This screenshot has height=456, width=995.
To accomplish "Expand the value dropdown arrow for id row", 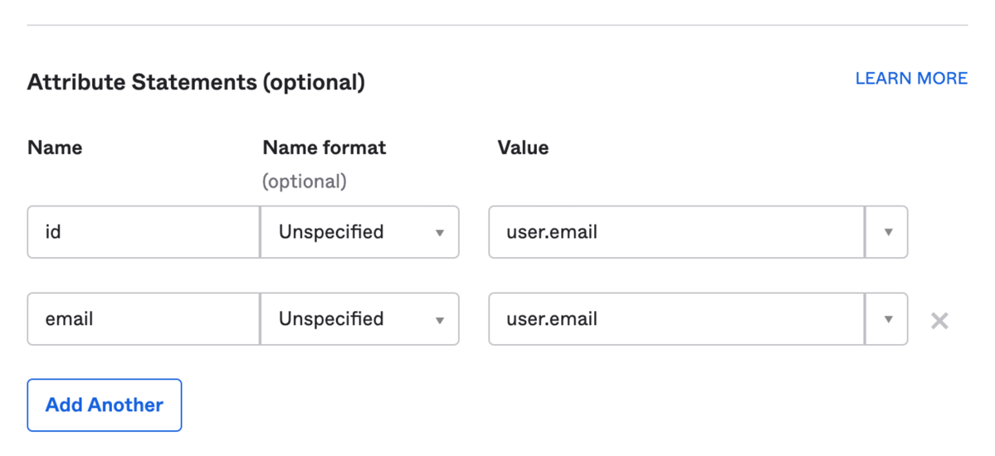I will [887, 232].
